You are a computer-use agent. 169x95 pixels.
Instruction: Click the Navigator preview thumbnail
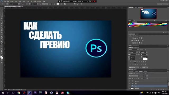(148, 14)
